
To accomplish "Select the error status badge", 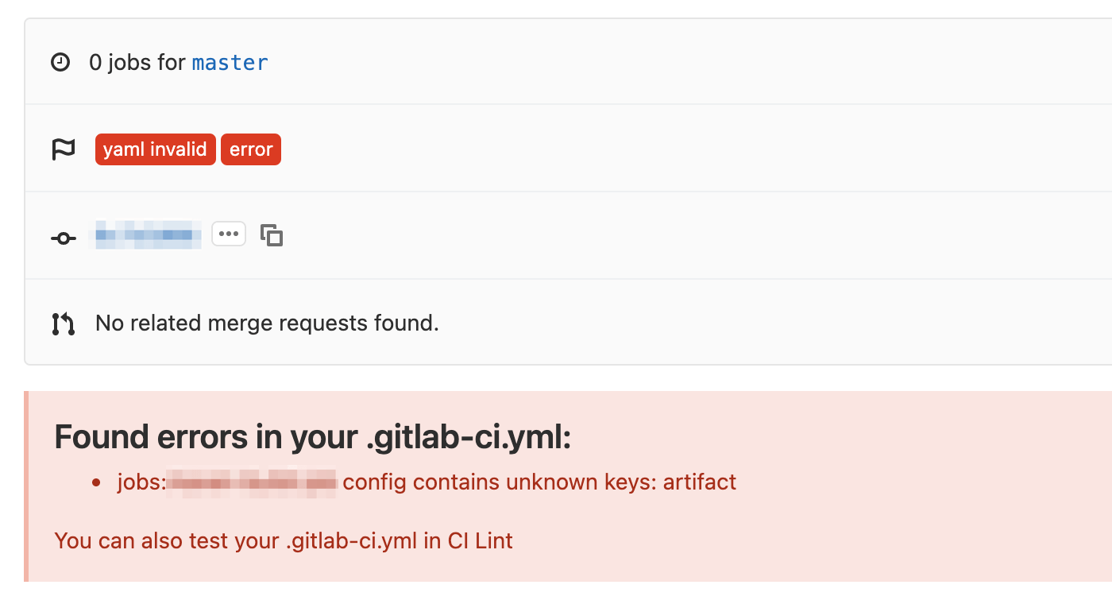I will (x=251, y=149).
